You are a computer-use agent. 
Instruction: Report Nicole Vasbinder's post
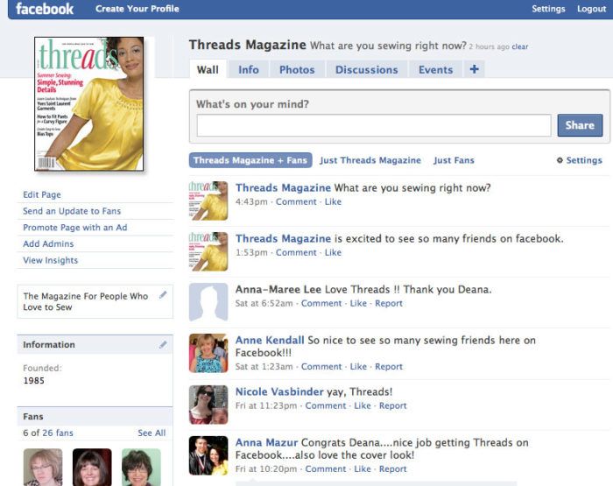point(393,405)
